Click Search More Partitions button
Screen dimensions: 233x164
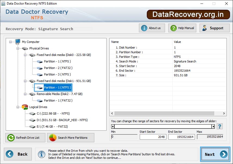71,138
